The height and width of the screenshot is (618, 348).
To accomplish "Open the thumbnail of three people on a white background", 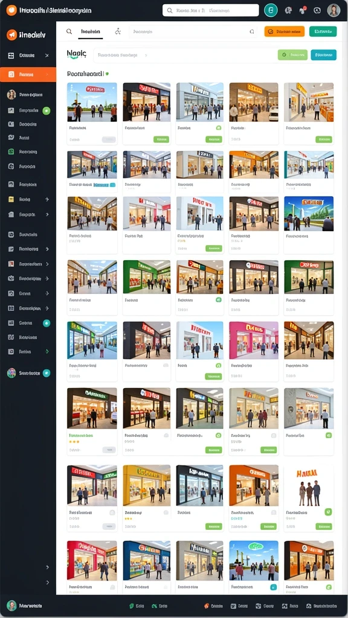I will [309, 485].
